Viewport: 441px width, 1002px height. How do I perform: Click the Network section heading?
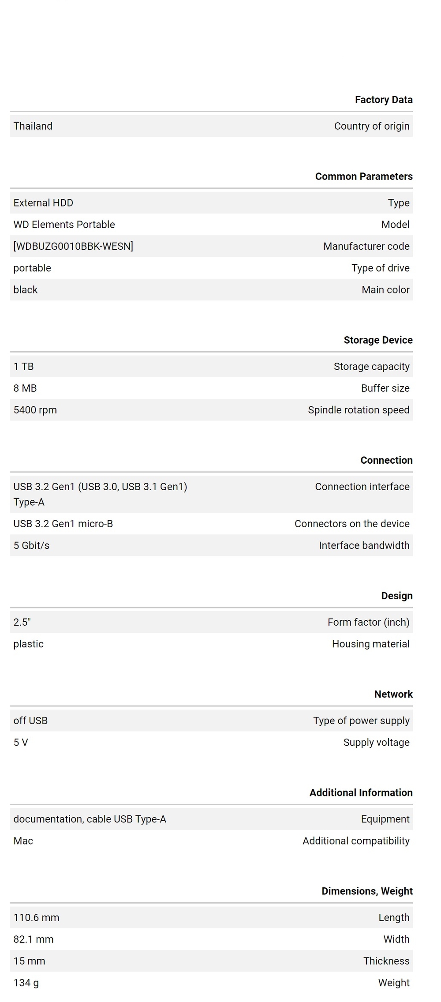click(x=393, y=694)
